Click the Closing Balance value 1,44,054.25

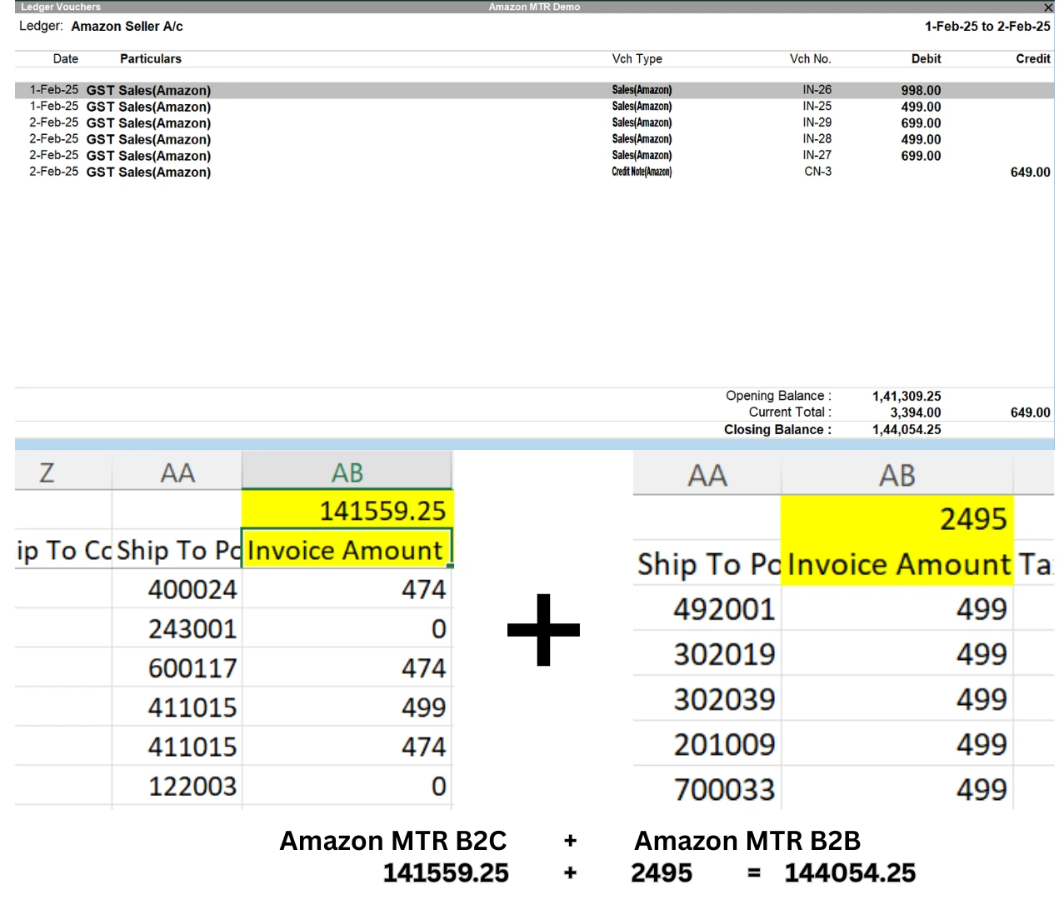click(x=906, y=429)
